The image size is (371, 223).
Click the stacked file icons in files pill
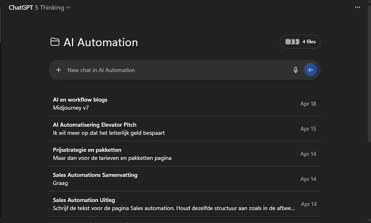292,42
